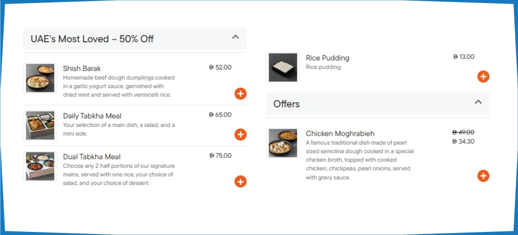Select the Chicken Moghrabieh title
This screenshot has width=518, height=235.
pyautogui.click(x=340, y=134)
